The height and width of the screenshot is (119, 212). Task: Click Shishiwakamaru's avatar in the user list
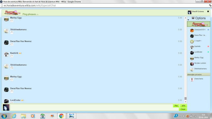tap(192, 69)
